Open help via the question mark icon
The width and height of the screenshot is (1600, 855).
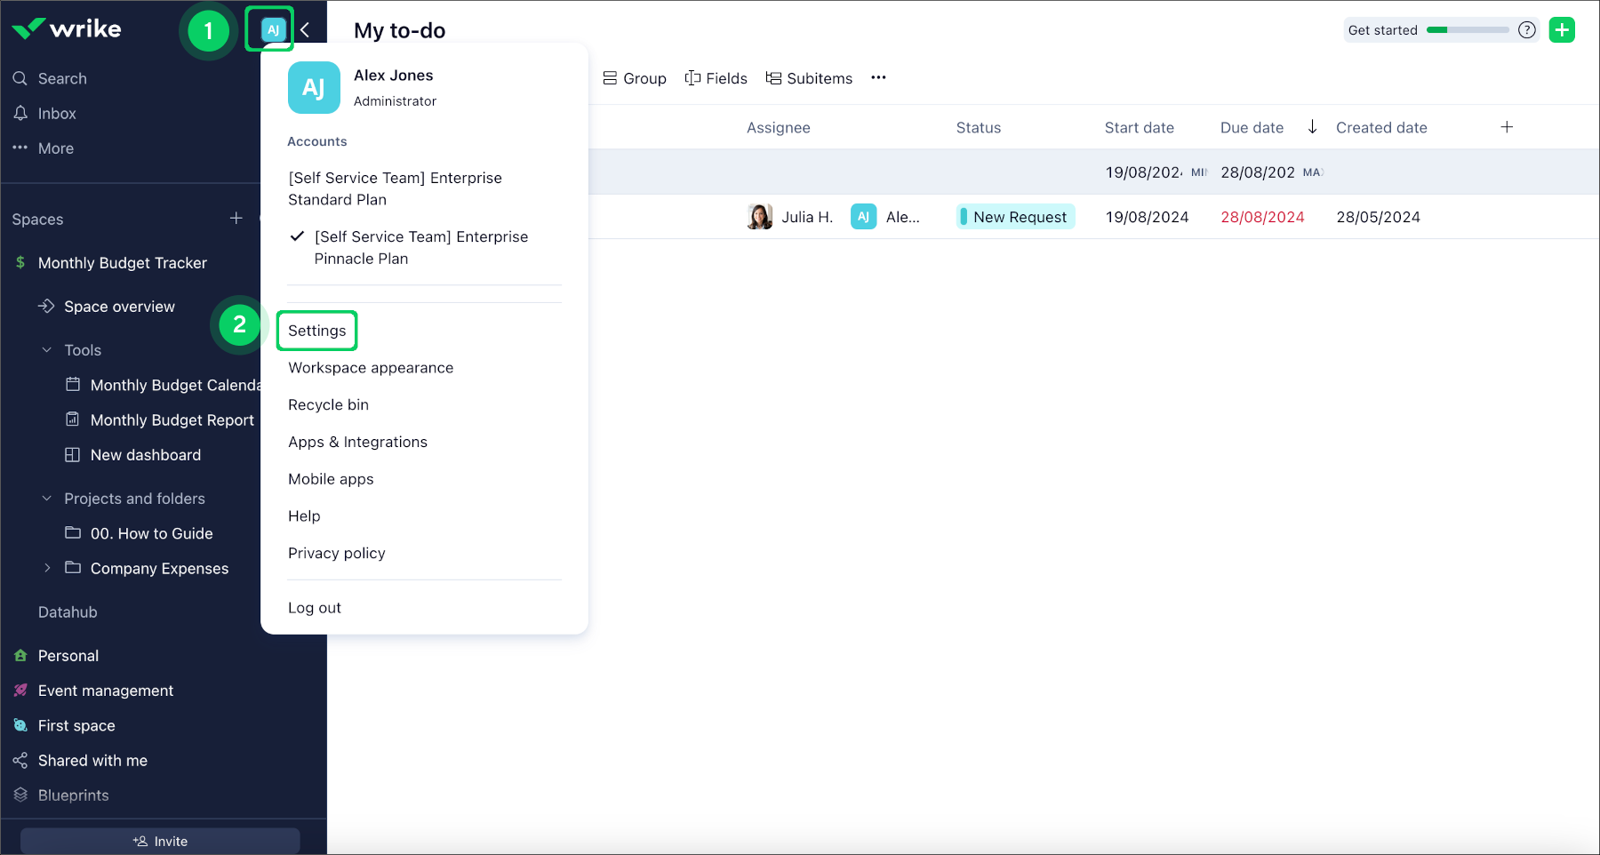pyautogui.click(x=1527, y=29)
